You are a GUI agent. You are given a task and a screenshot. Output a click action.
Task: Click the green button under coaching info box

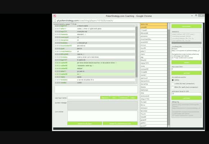(x=186, y=62)
